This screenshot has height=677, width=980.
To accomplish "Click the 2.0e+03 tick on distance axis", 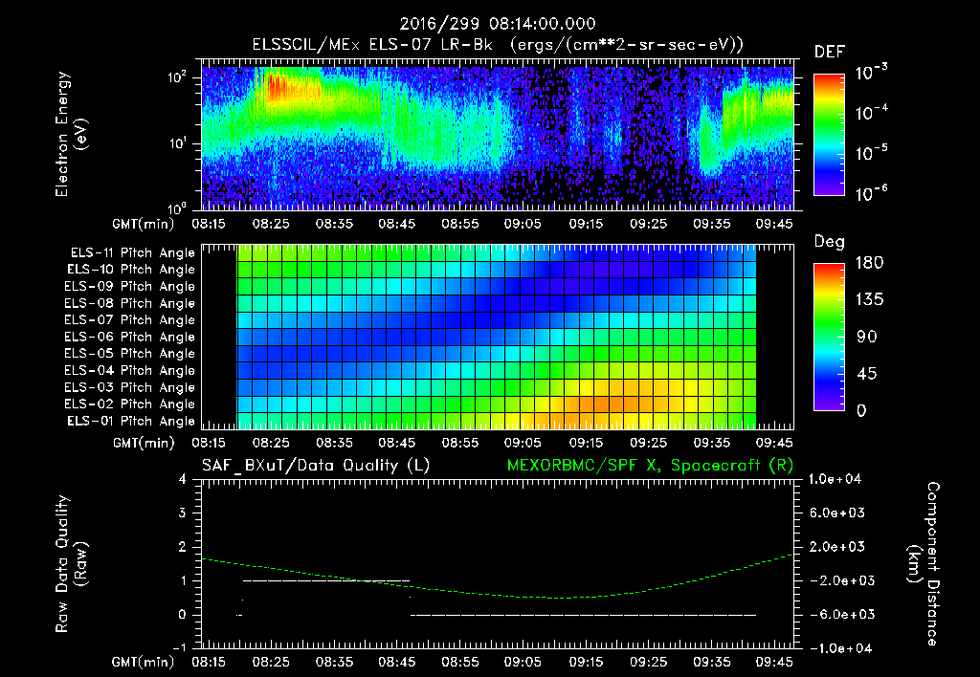I will coord(836,546).
